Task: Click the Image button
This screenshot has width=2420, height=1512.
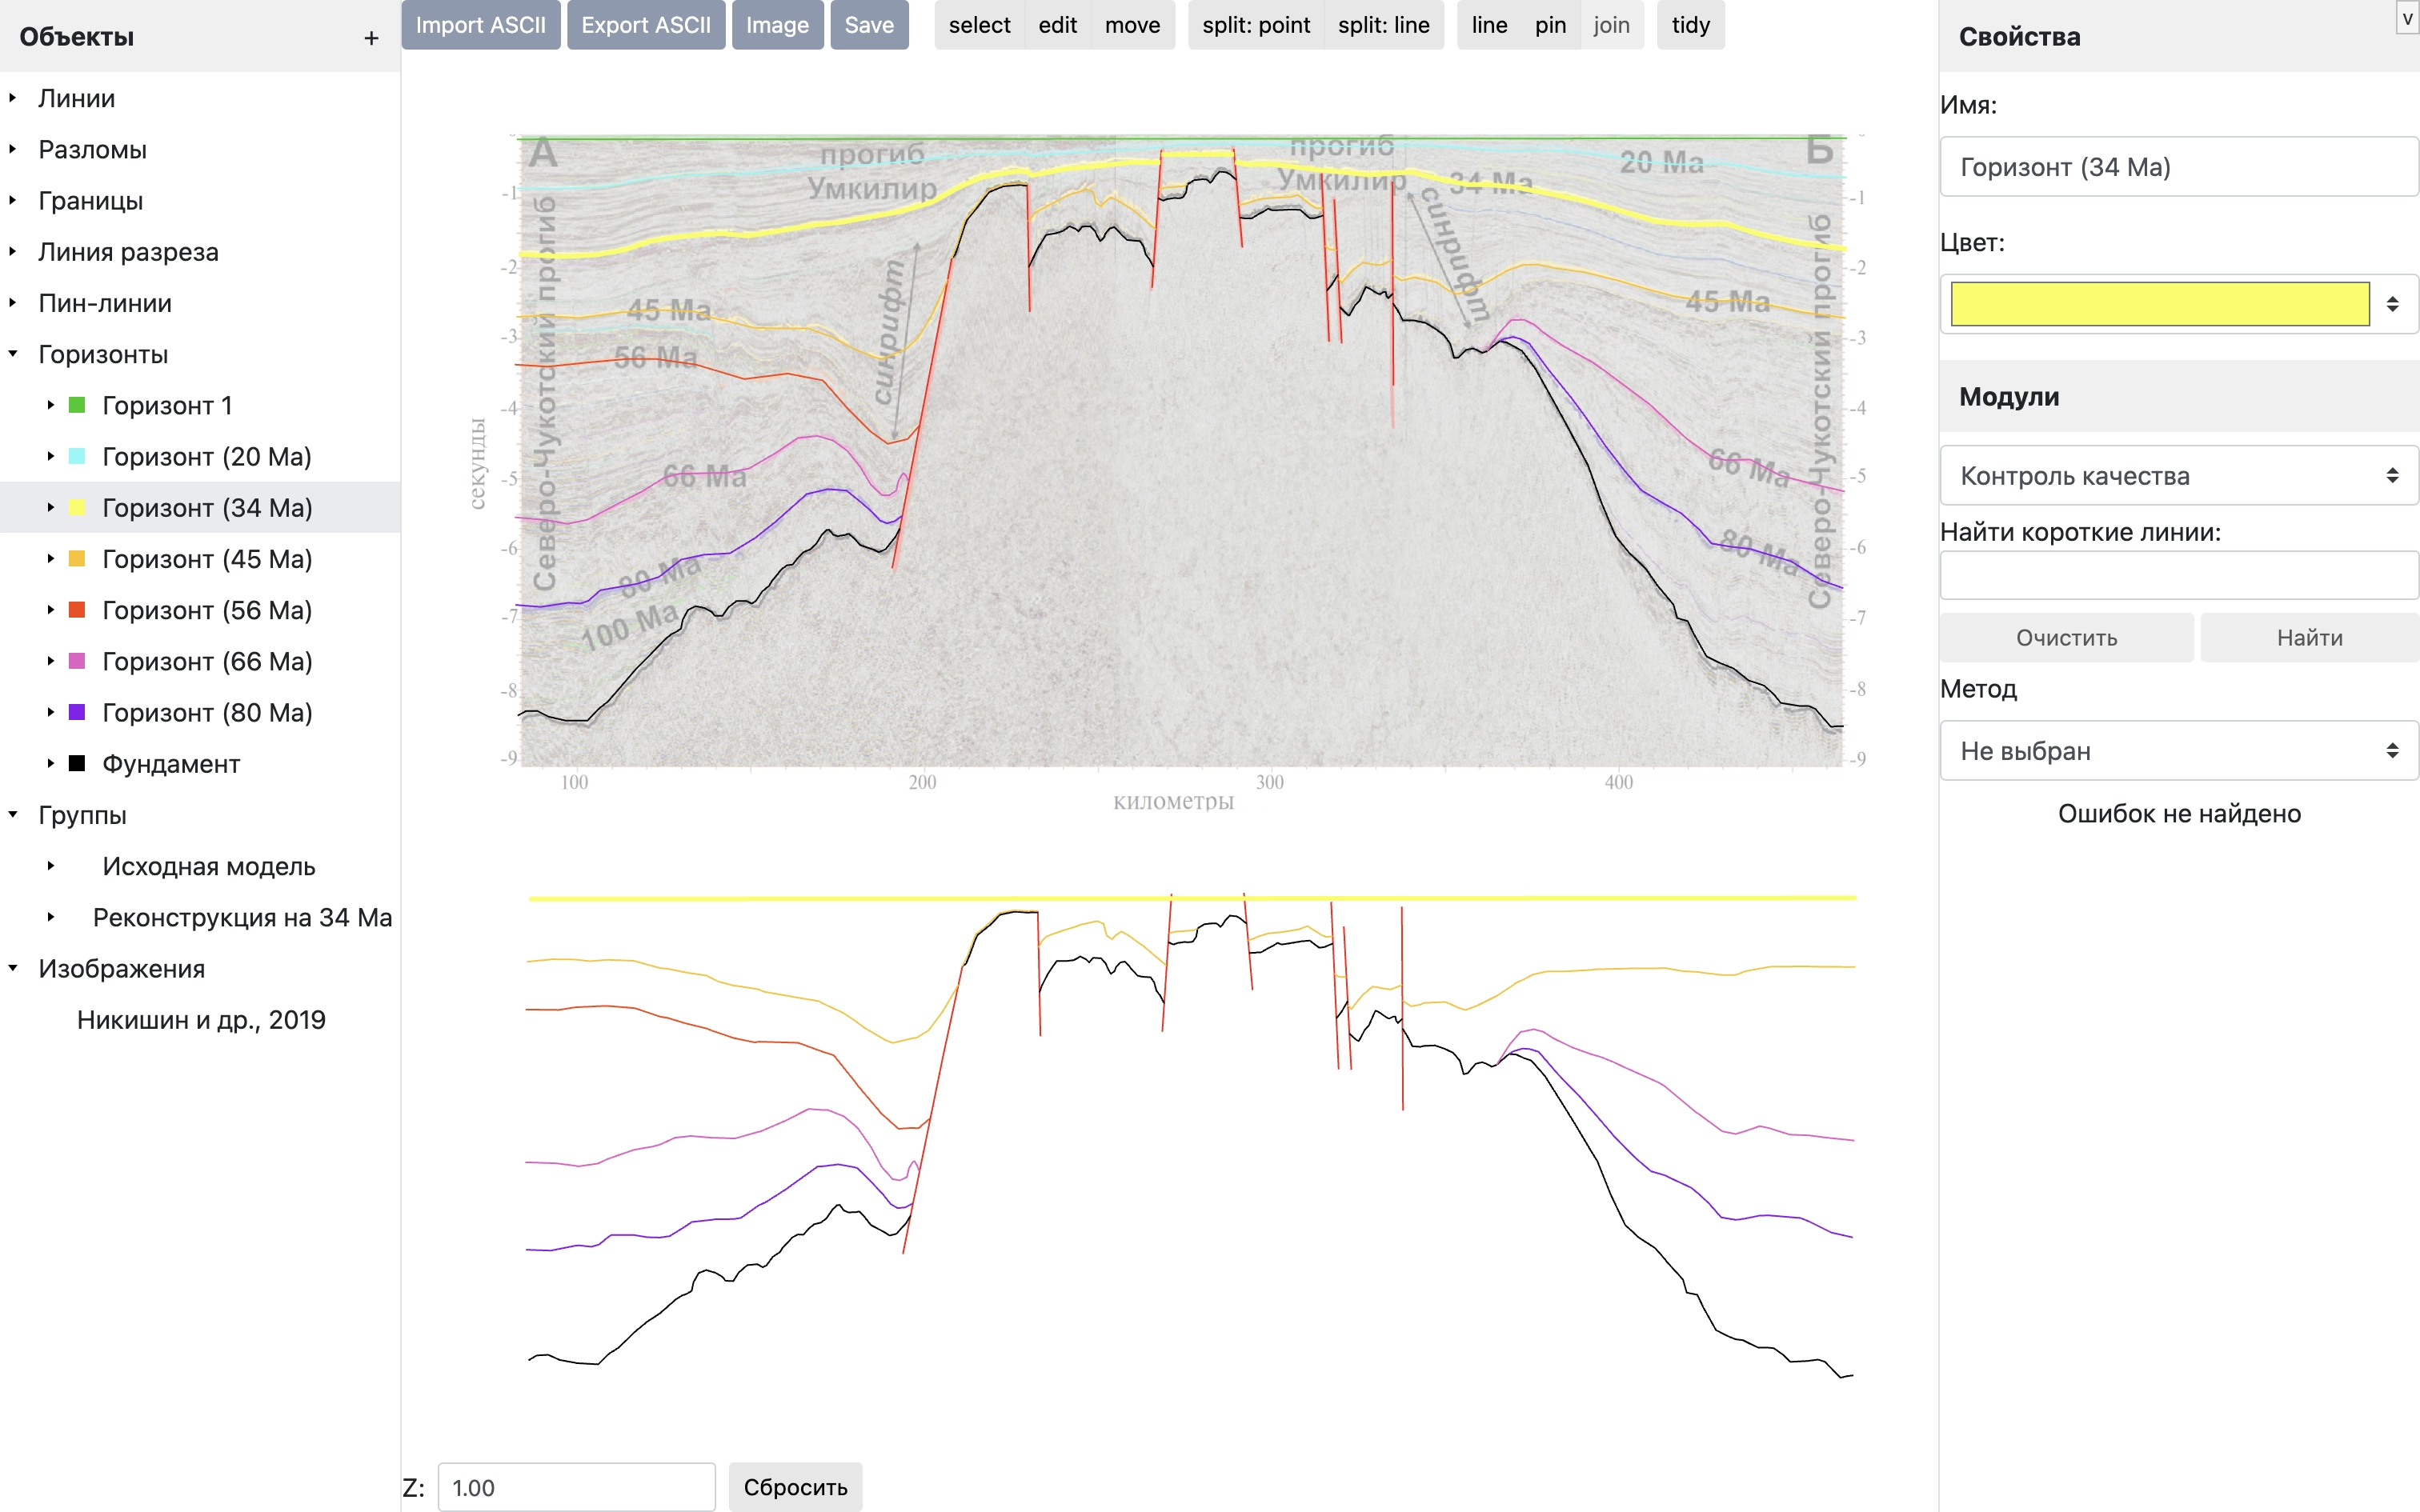Action: (x=777, y=25)
